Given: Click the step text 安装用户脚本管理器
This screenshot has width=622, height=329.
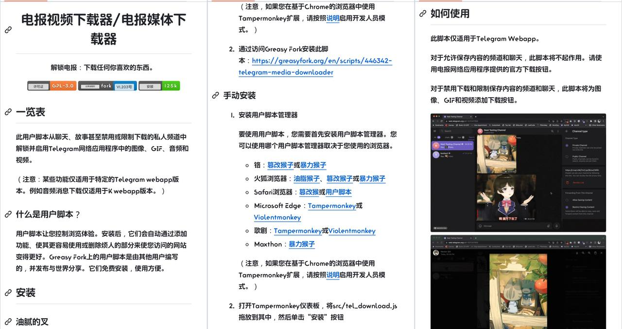Looking at the screenshot, I should (268, 115).
